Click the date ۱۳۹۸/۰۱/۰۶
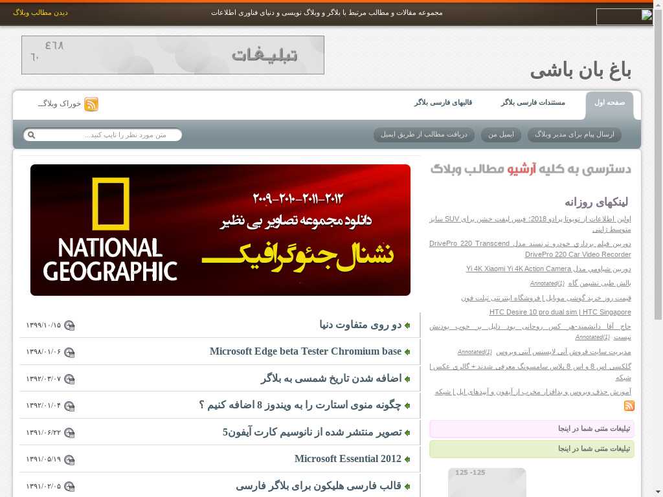This screenshot has width=663, height=497. point(43,353)
